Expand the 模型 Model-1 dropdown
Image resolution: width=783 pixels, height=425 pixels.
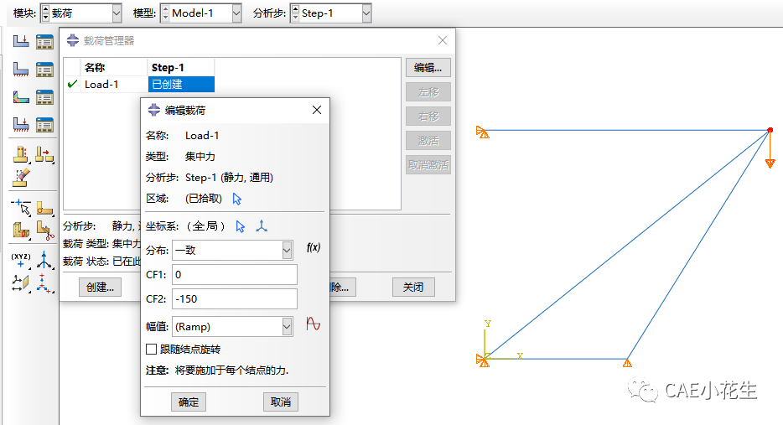(x=236, y=13)
